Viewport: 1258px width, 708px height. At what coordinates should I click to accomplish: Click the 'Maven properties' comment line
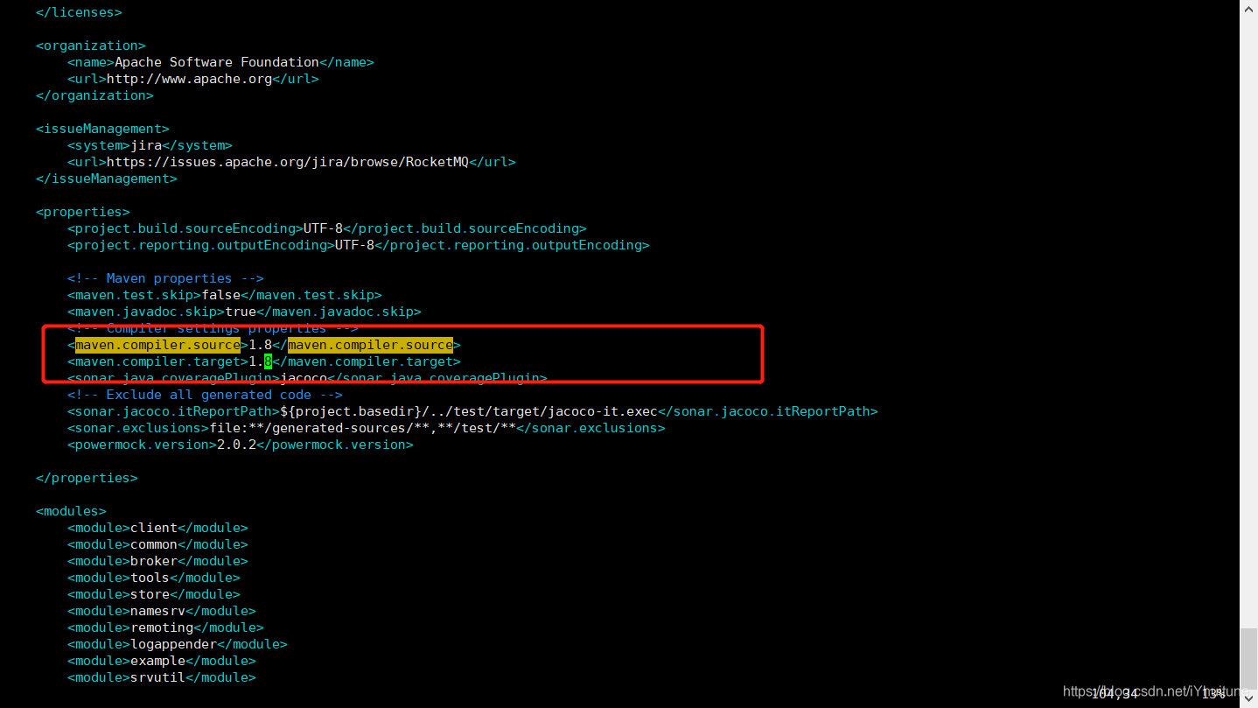click(165, 278)
